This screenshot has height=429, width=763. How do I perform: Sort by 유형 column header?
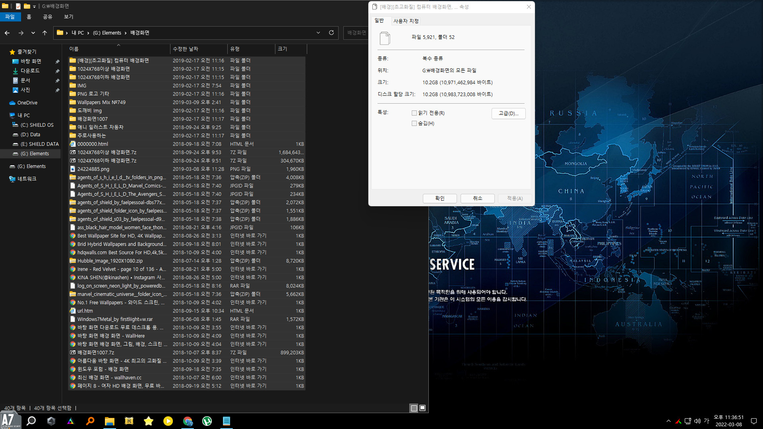pos(251,49)
